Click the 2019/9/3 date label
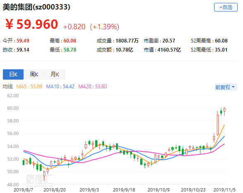The image size is (243, 193). point(89,190)
